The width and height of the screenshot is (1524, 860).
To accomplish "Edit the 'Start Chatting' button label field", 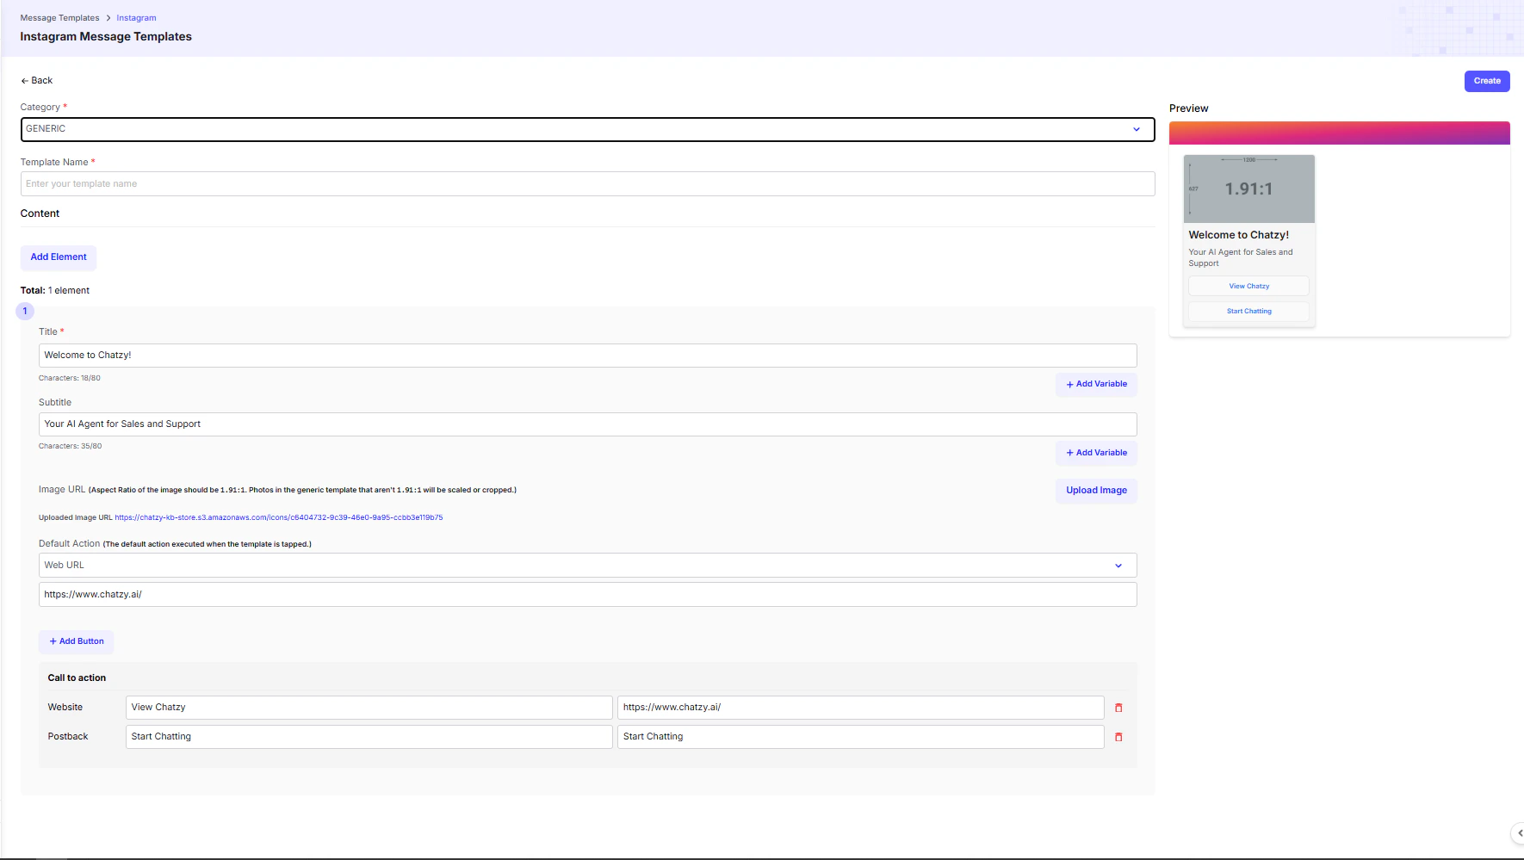I will point(369,737).
